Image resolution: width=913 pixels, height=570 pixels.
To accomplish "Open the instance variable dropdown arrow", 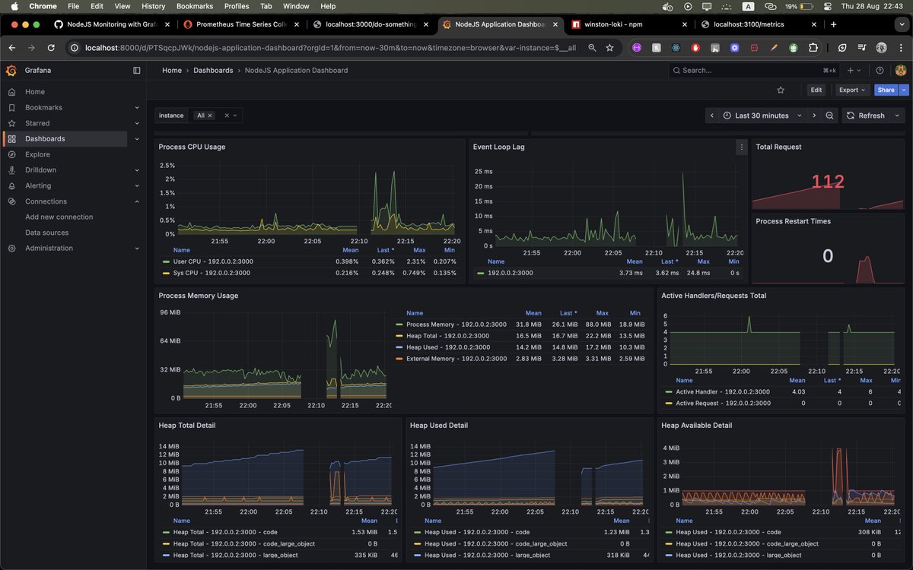I will coord(235,116).
